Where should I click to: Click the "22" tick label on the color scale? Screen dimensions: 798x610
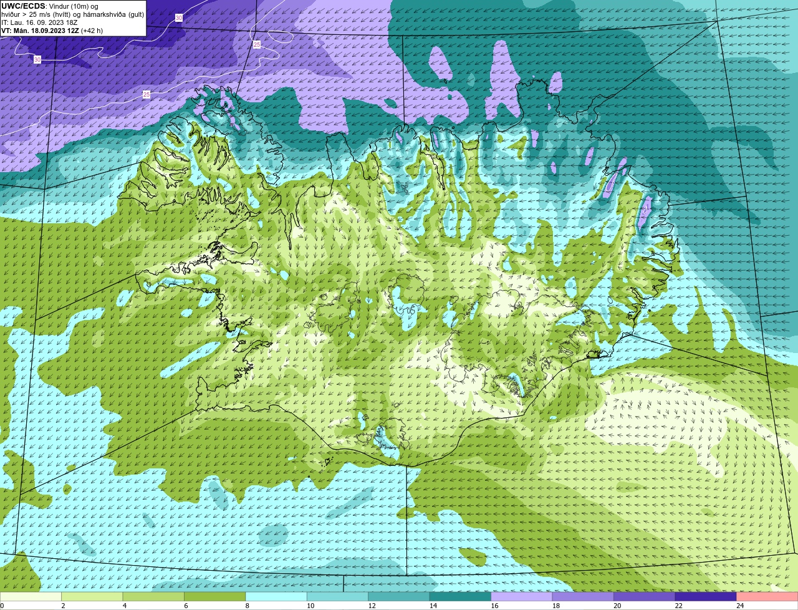(679, 606)
